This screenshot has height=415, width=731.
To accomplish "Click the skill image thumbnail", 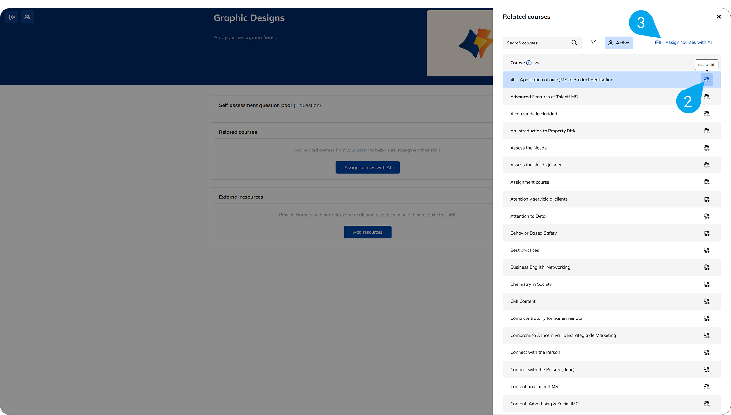I will 460,43.
